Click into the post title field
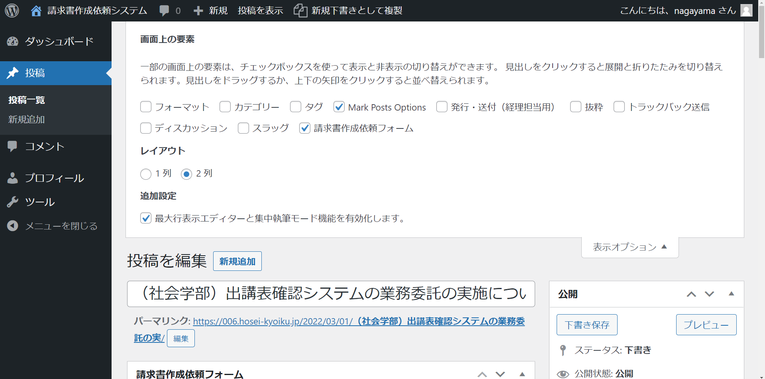Image resolution: width=765 pixels, height=379 pixels. (331, 294)
